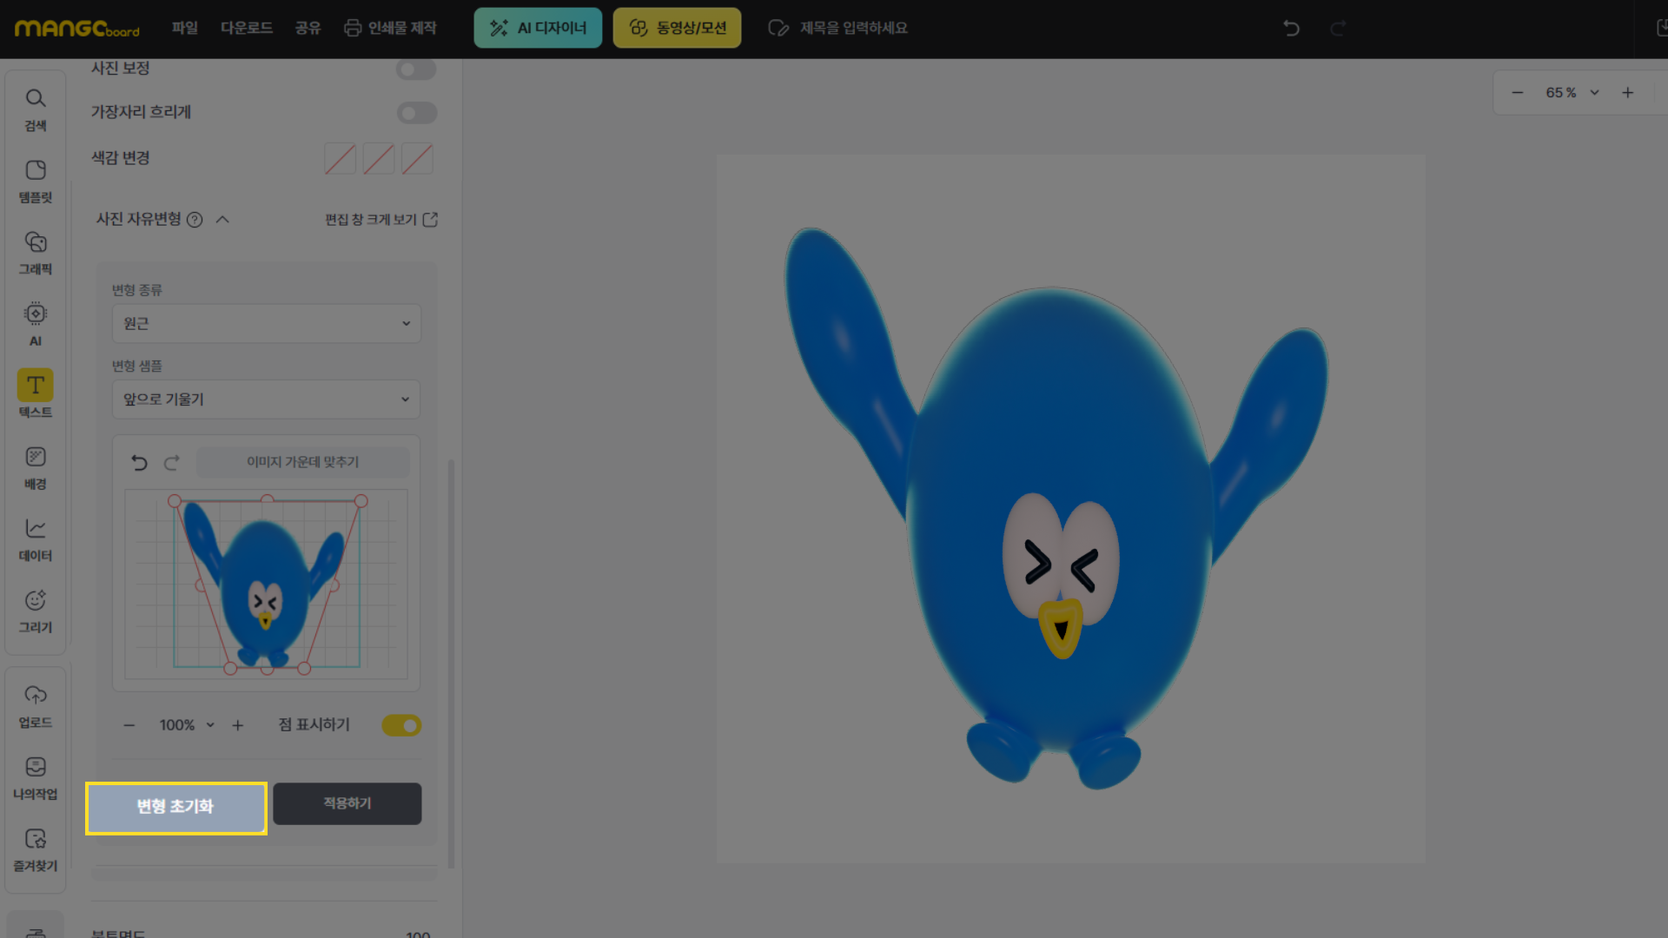The image size is (1668, 938).
Task: Turn off the 점 표시하기 toggle
Action: [401, 725]
